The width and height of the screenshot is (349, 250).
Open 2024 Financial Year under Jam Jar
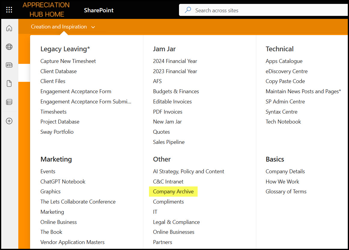[175, 61]
